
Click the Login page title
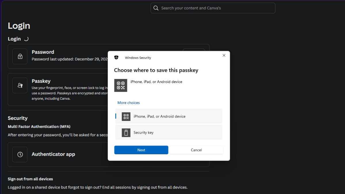[19, 26]
